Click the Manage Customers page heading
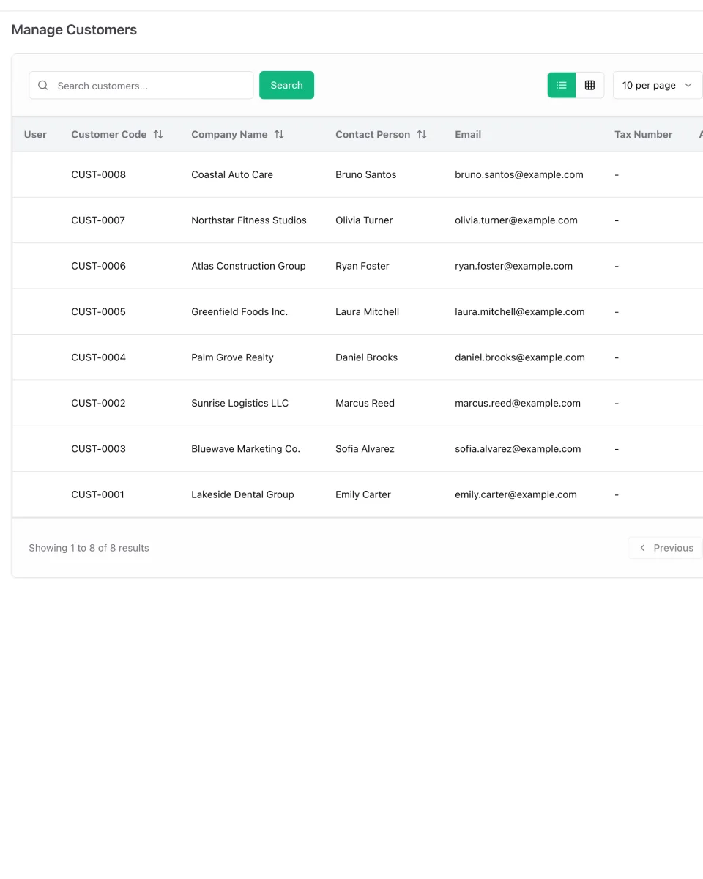Viewport: 703px width, 879px height. (74, 30)
